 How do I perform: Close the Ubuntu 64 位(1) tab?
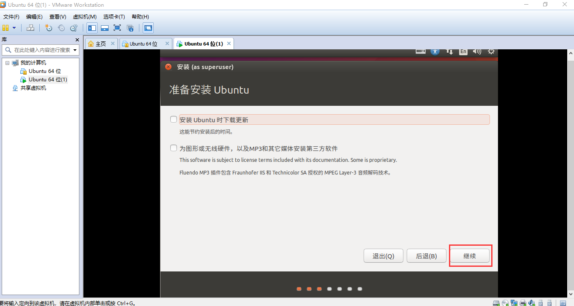229,43
